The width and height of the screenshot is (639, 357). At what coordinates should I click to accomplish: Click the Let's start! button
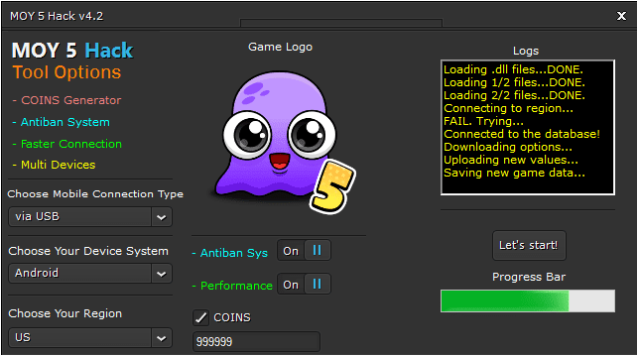(x=529, y=245)
